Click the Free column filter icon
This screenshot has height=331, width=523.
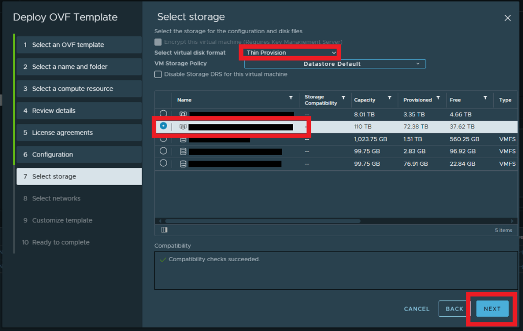[484, 97]
